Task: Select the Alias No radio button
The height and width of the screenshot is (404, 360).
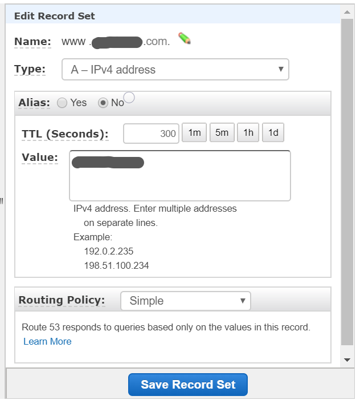Action: click(103, 103)
